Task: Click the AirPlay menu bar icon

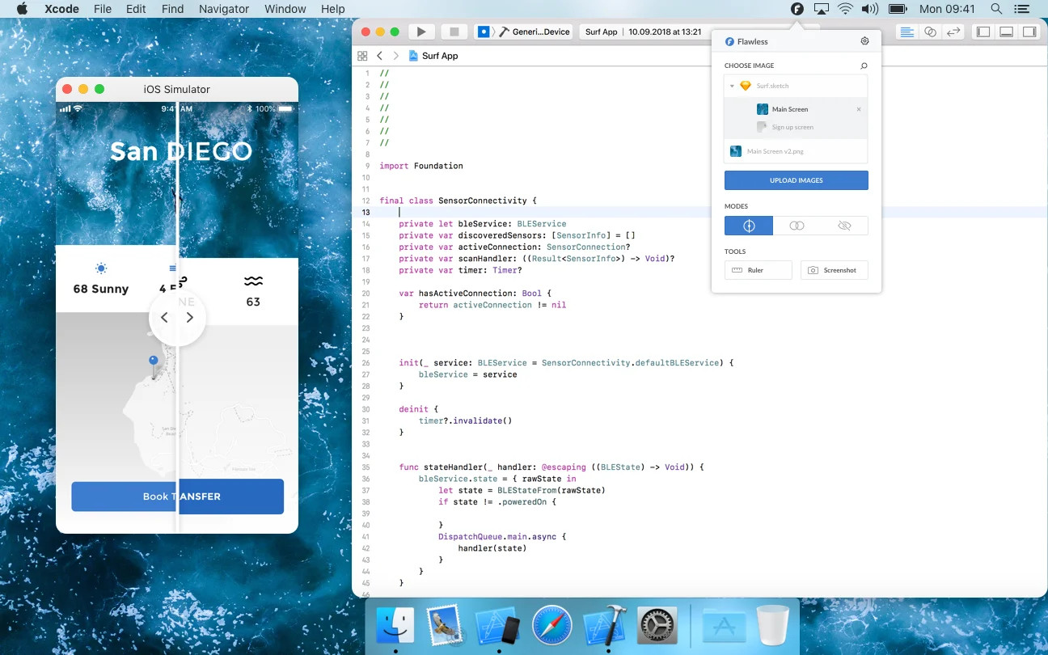Action: pos(822,9)
